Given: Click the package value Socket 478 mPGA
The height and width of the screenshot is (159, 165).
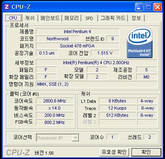Looking at the screenshot, I should tap(77, 46).
